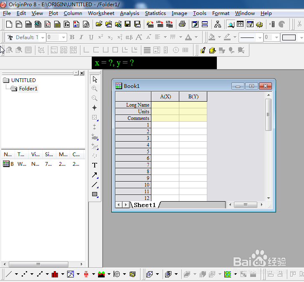The height and width of the screenshot is (282, 304).
Task: Click the Long Name row label
Action: point(133,105)
